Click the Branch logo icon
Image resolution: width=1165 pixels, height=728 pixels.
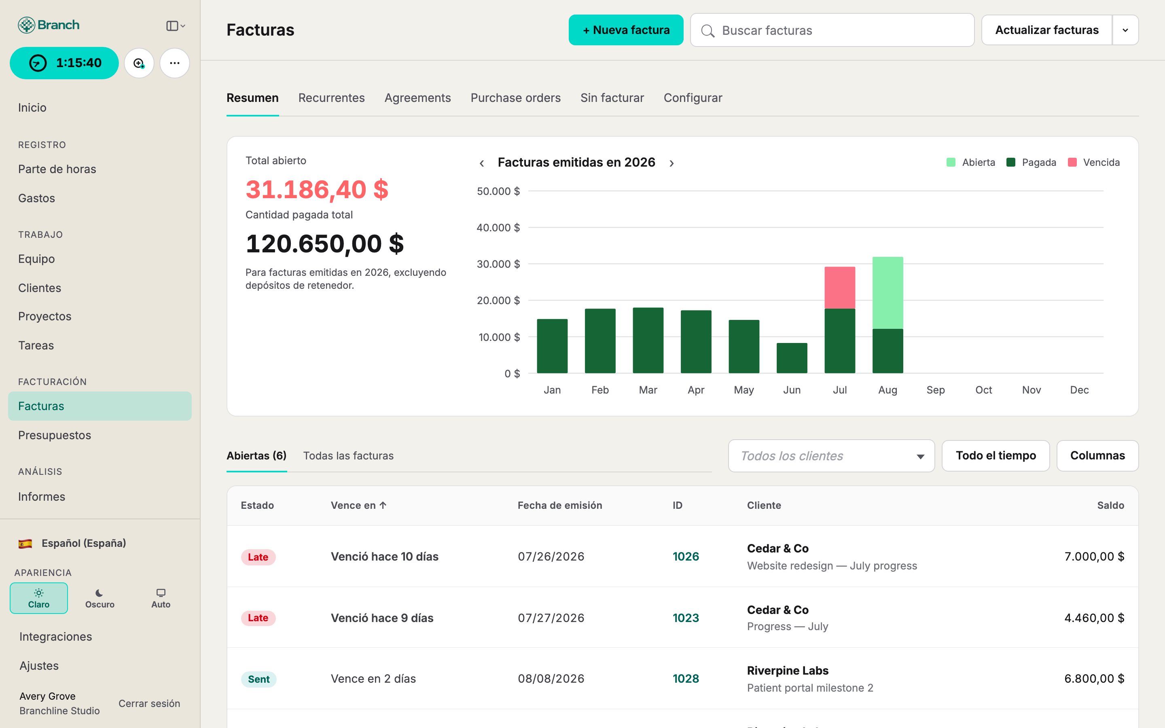click(26, 25)
